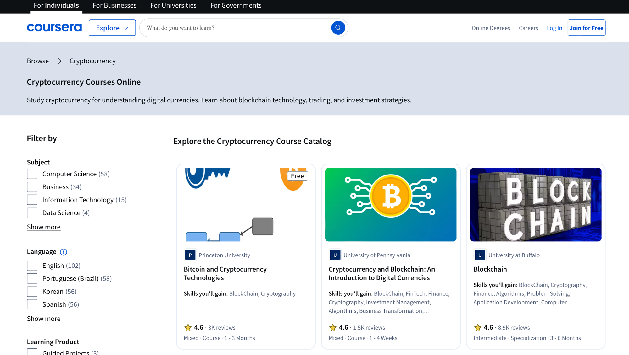Tick the Data Science checkbox
Screen dimensions: 629x355
[32, 213]
